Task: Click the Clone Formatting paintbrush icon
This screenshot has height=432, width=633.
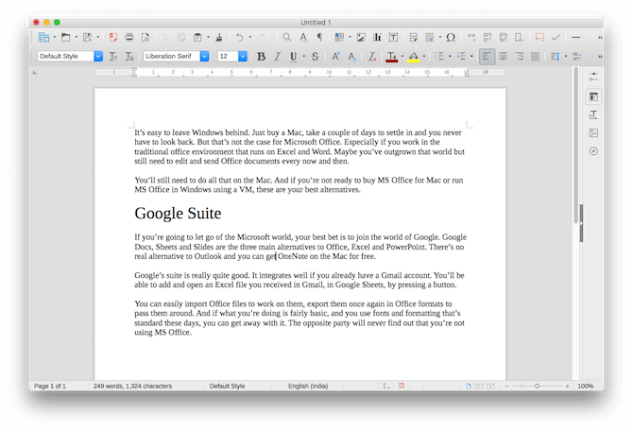Action: (x=219, y=38)
